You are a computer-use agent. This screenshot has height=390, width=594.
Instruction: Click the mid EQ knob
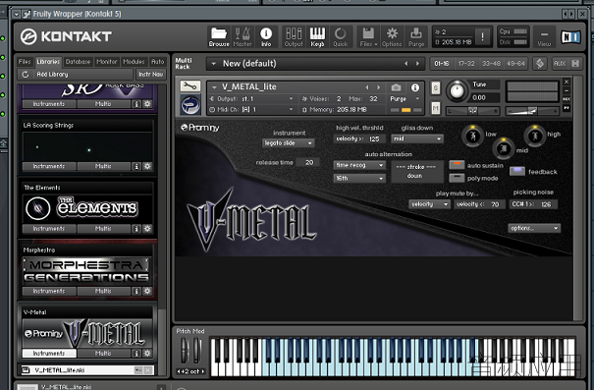pos(504,148)
